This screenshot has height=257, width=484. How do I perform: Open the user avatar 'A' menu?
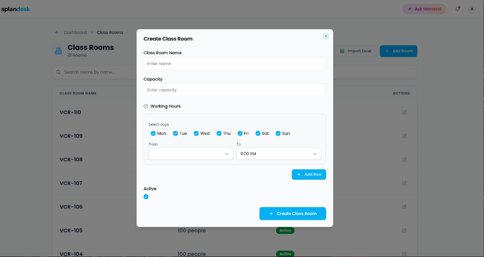coord(472,9)
